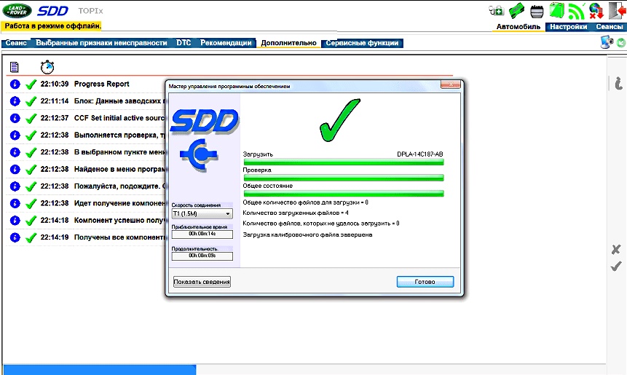The width and height of the screenshot is (627, 375).
Task: Click the stopwatch time column icon
Action: tap(47, 67)
